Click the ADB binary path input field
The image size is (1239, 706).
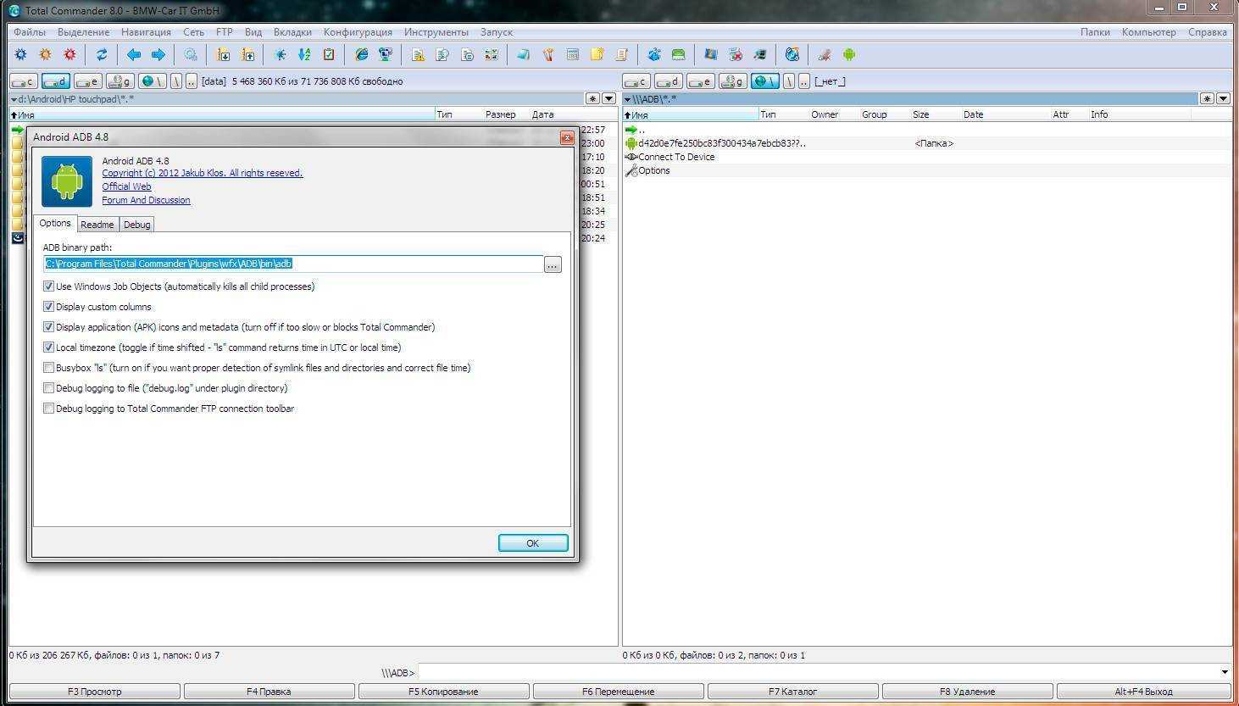pos(293,264)
